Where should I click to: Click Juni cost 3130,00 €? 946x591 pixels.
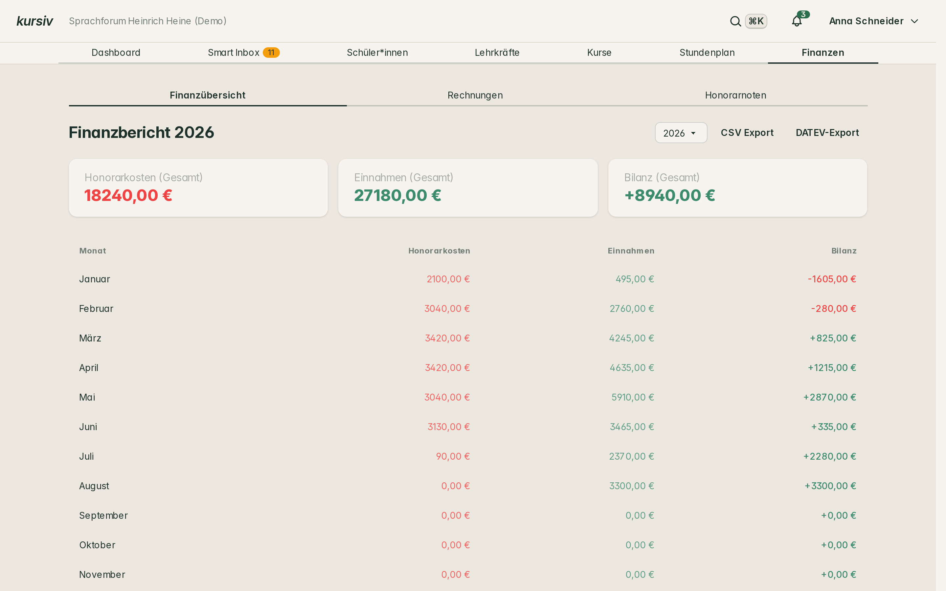pyautogui.click(x=448, y=427)
